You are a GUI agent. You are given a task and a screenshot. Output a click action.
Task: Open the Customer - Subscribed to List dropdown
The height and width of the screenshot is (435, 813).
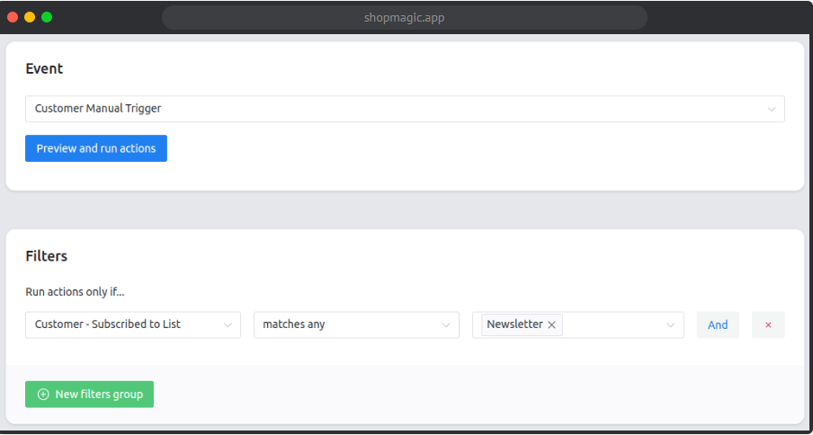click(x=133, y=324)
